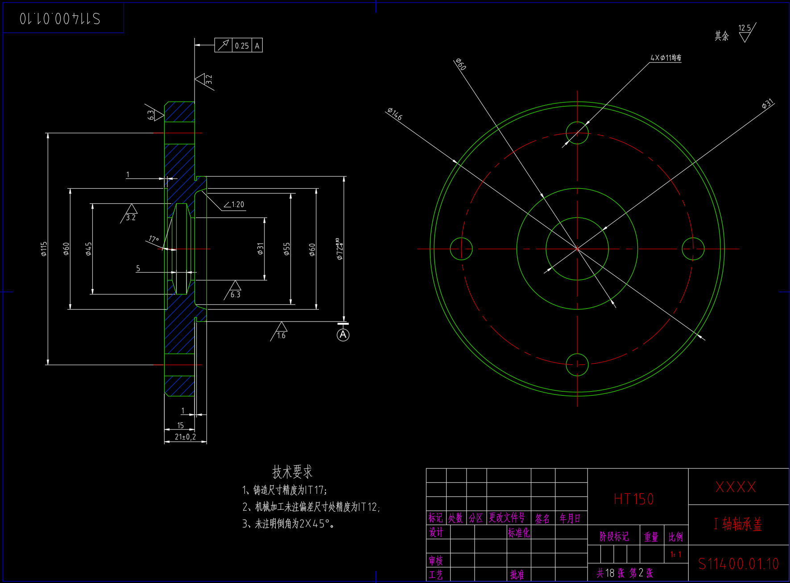This screenshot has height=583, width=790.
Task: Select the 21±0,2 width dimension
Action: pyautogui.click(x=185, y=437)
